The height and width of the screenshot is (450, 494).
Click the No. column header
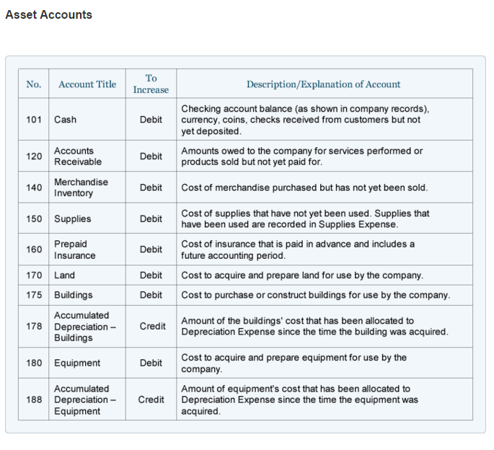pos(34,84)
